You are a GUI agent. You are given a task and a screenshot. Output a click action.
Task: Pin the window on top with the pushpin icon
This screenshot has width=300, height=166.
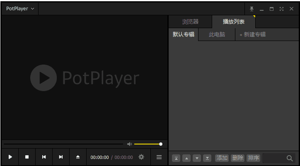coord(252,9)
